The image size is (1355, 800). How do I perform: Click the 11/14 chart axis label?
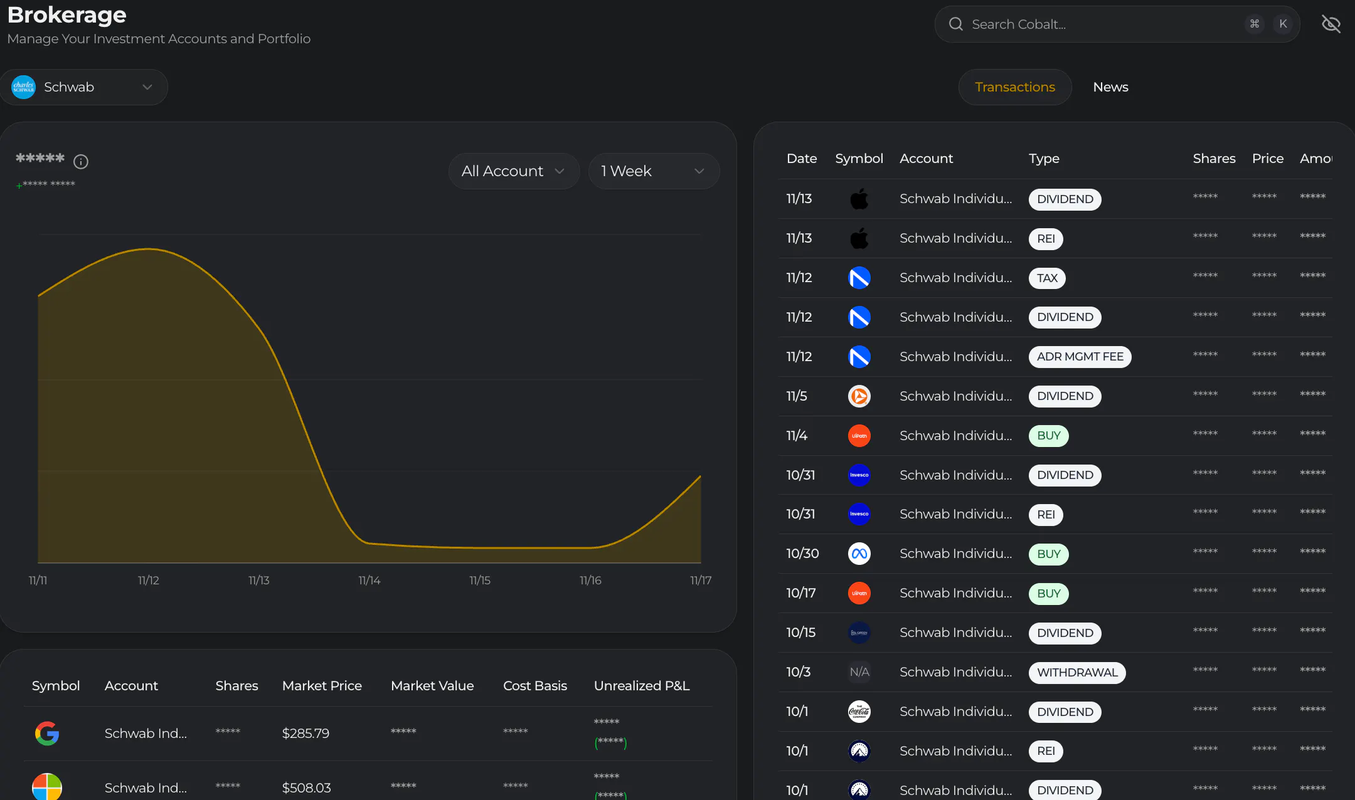coord(369,581)
